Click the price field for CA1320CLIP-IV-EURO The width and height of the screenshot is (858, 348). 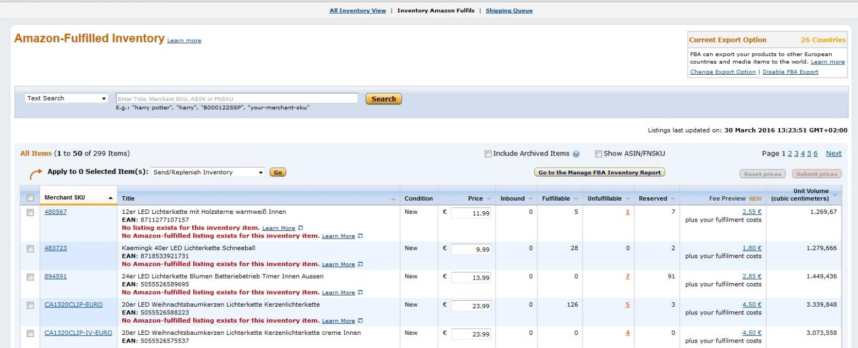point(471,334)
